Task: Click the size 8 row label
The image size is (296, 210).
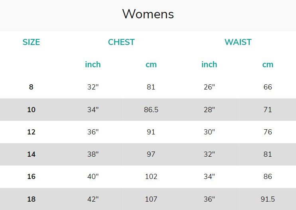Action: [31, 87]
